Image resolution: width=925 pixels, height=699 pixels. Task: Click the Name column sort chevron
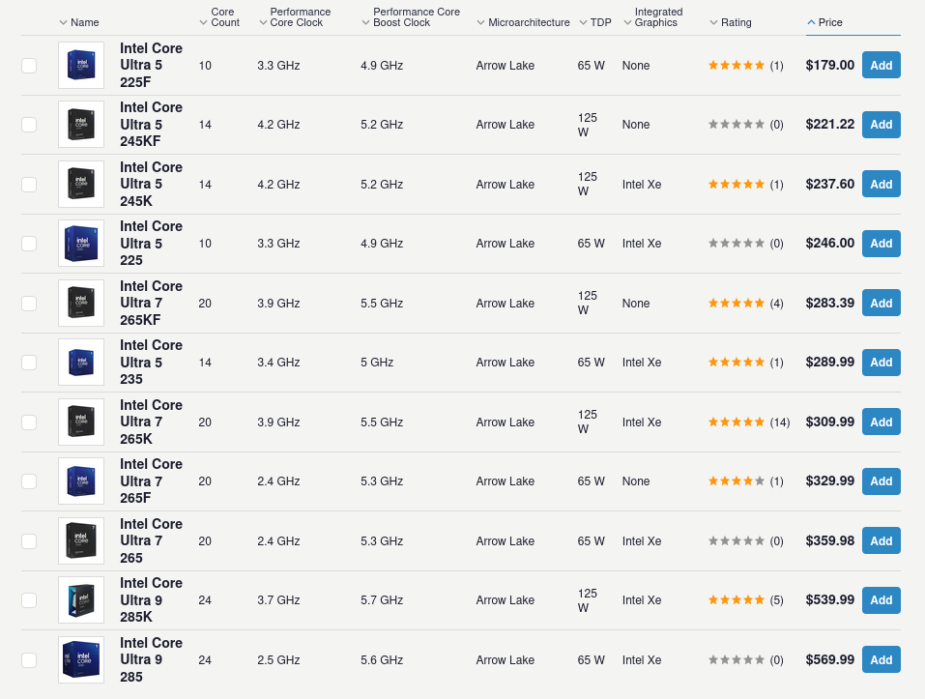pos(64,22)
